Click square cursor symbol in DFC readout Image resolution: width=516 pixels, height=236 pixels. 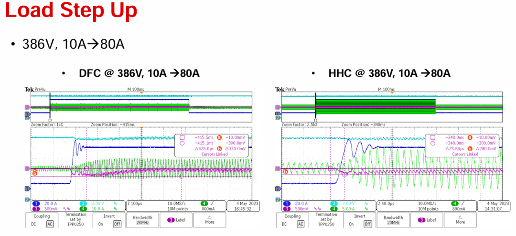pyautogui.click(x=182, y=137)
